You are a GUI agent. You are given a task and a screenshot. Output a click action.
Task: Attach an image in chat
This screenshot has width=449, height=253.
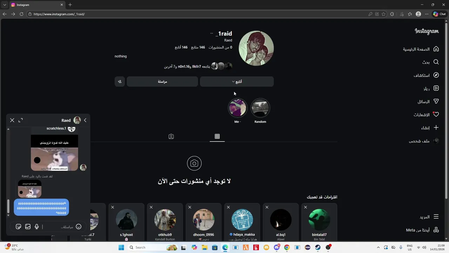(28, 227)
